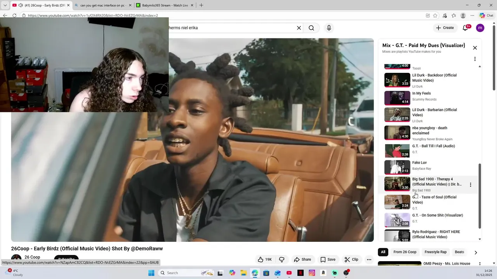Show more filter chips with right arrow
This screenshot has width=497, height=279.
[476, 252]
